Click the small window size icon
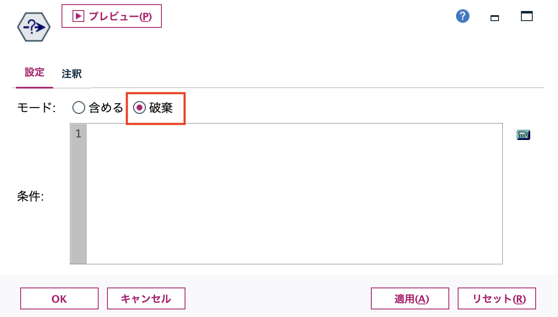Screen dimensions: 558x317 point(494,18)
